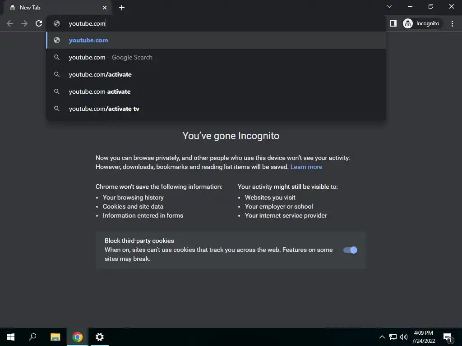
Task: Open the tab search chevron
Action: click(x=389, y=6)
